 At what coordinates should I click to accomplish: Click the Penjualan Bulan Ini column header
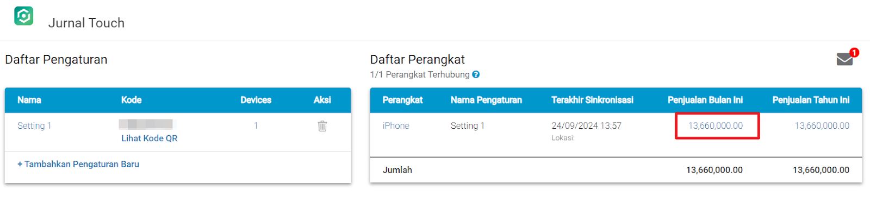coord(705,100)
